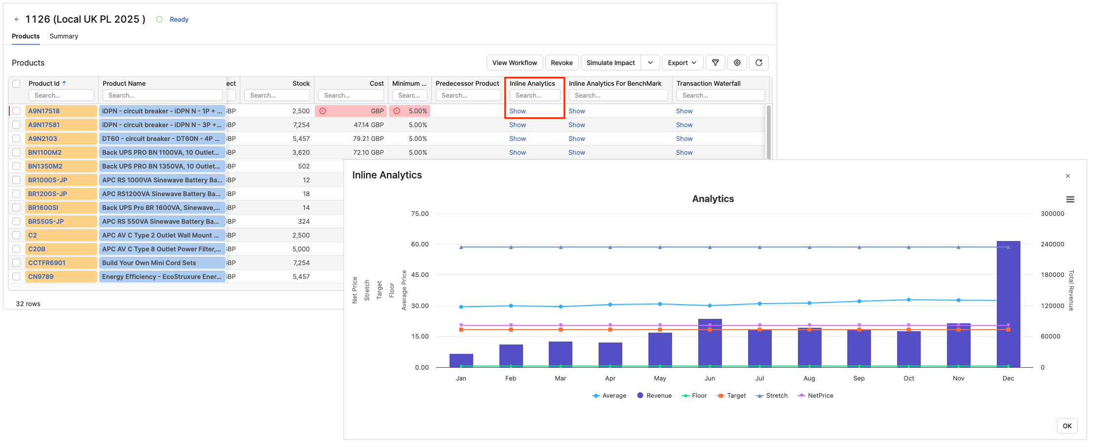The height and width of the screenshot is (447, 1094).
Task: Open product BR1600SI link
Action: 43,207
